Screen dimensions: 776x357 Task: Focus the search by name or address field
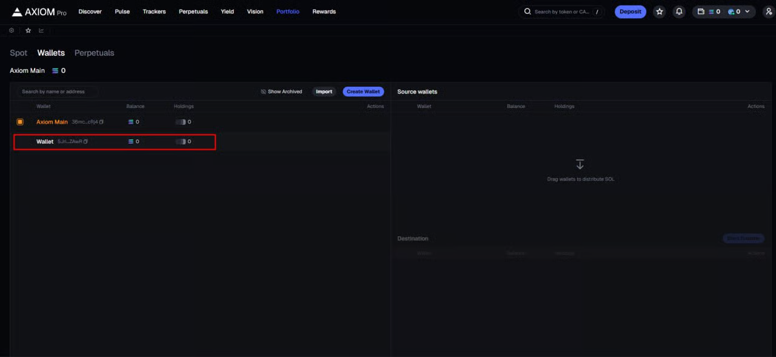tap(58, 92)
